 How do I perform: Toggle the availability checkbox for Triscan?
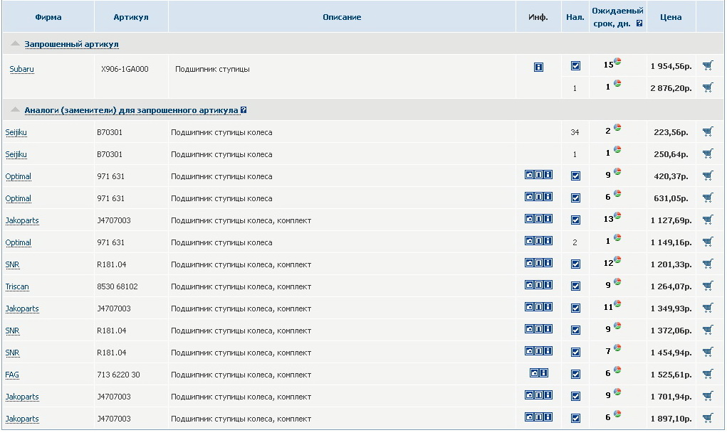coord(575,286)
